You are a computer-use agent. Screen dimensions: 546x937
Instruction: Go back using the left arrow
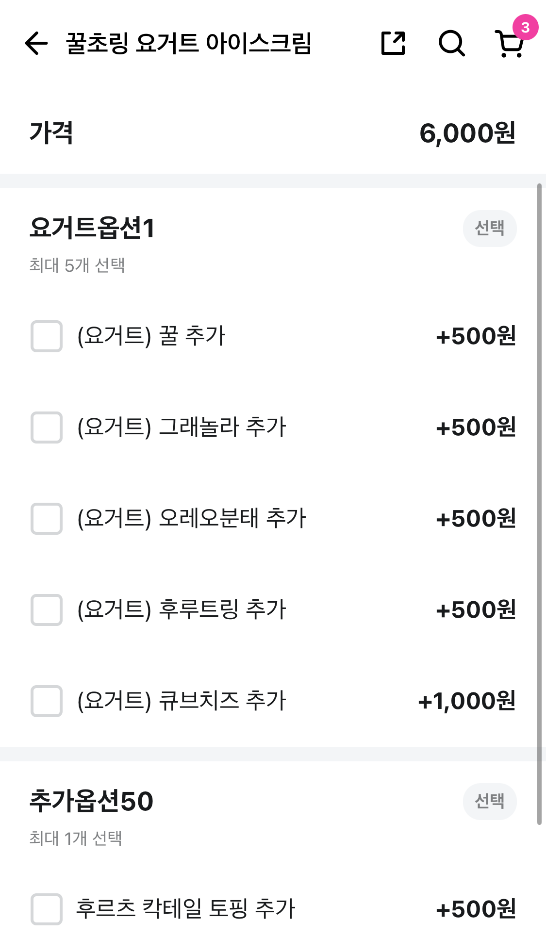coord(36,44)
